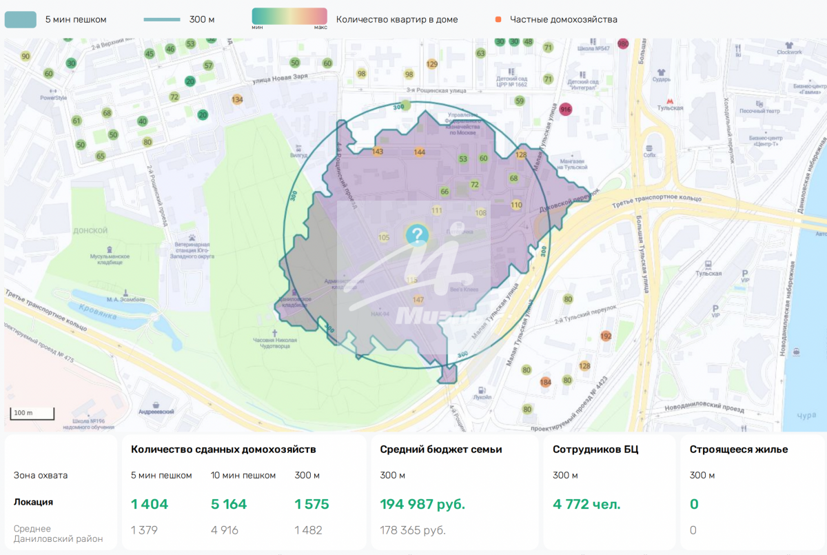Click the Clockwork shop icon
The height and width of the screenshot is (555, 827).
click(x=790, y=43)
